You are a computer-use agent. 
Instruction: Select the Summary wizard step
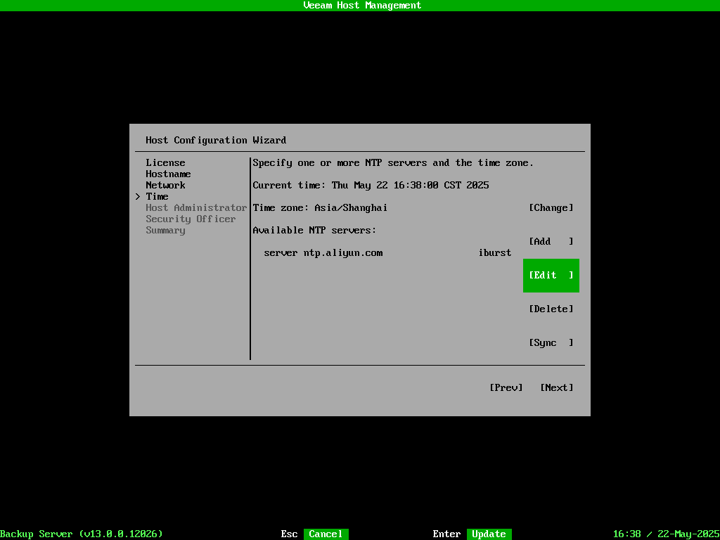click(165, 230)
